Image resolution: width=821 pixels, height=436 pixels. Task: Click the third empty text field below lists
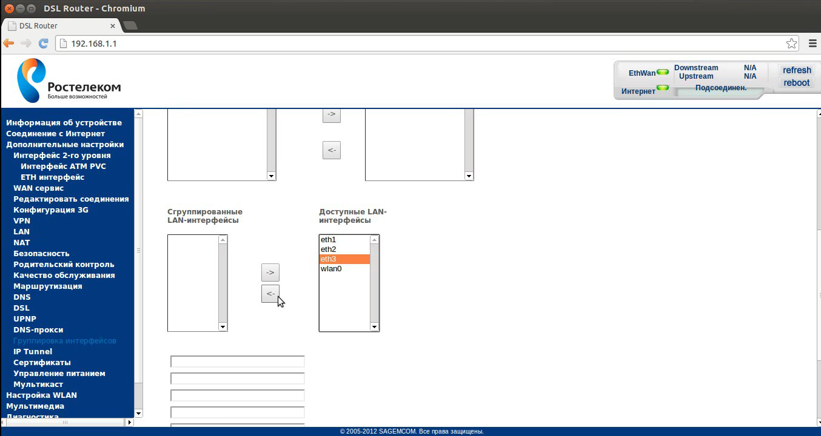point(238,395)
